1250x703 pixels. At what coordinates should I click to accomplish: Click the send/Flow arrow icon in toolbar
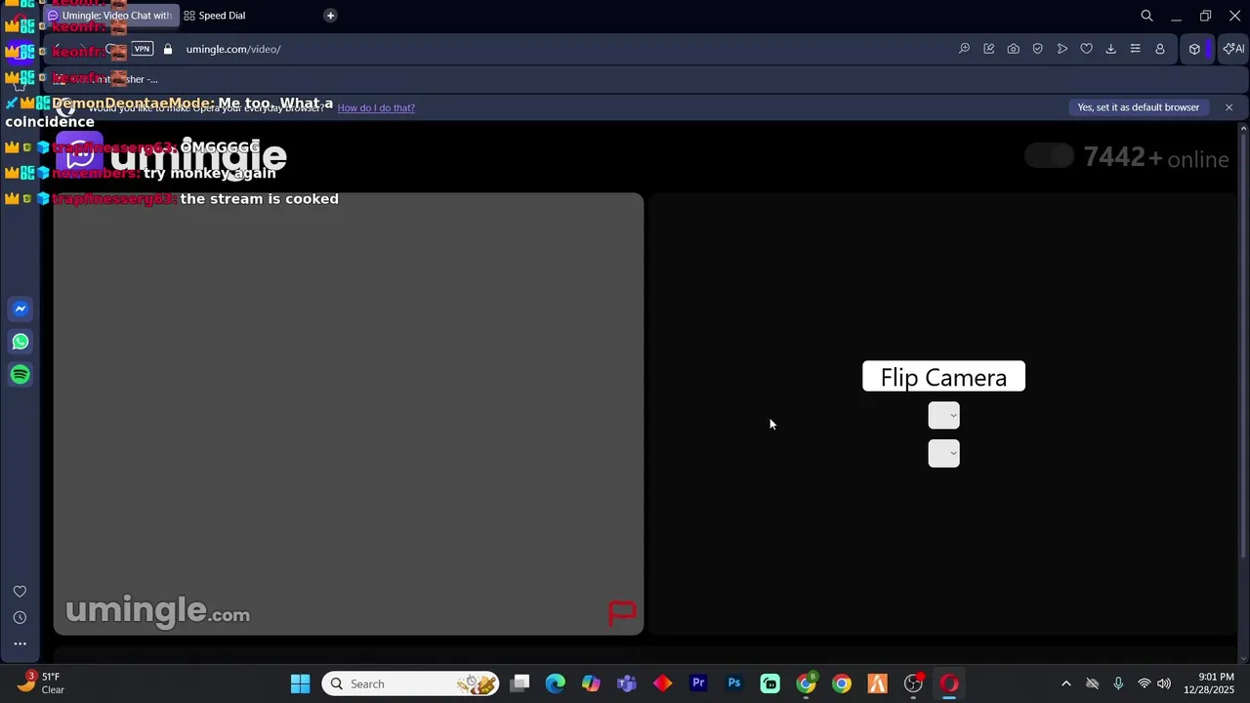point(1062,49)
